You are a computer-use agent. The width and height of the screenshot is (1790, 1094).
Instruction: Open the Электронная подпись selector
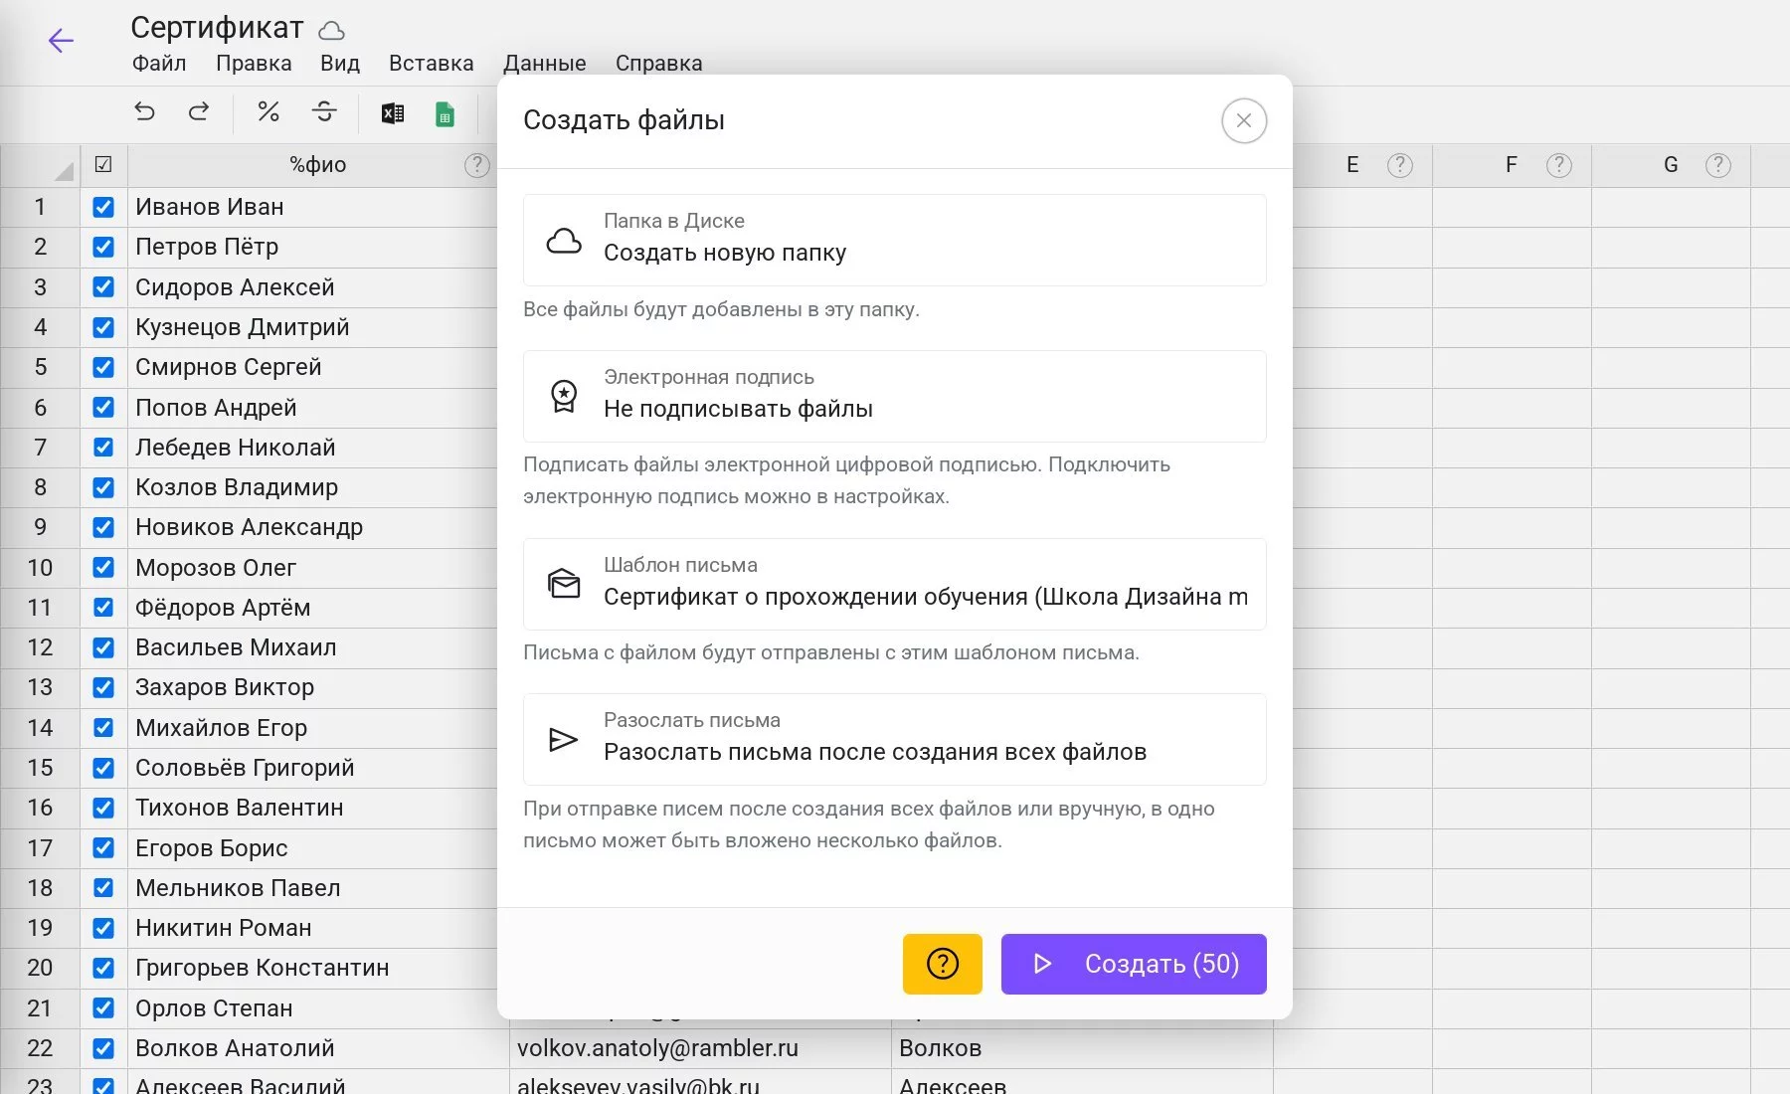click(x=895, y=396)
